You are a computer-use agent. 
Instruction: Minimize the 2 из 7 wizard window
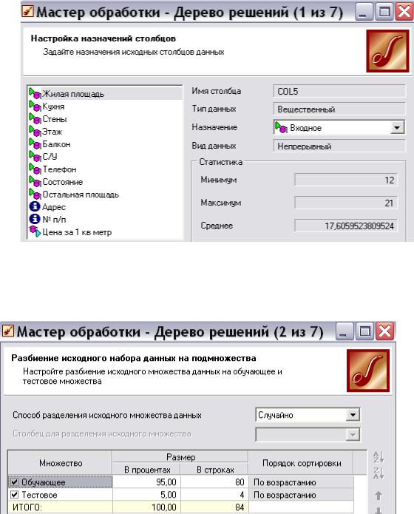[x=344, y=332]
